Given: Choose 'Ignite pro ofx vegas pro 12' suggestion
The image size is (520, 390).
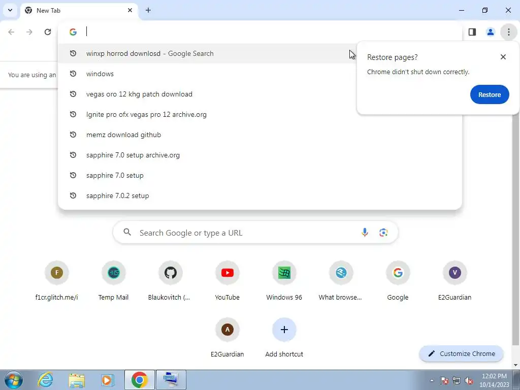Looking at the screenshot, I should click(x=260, y=114).
